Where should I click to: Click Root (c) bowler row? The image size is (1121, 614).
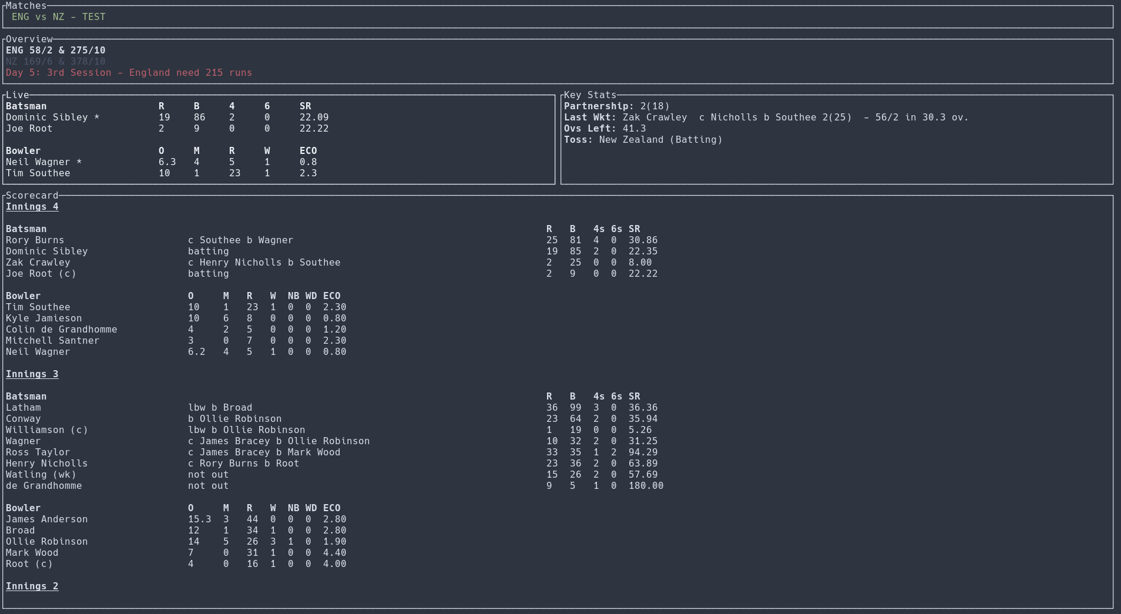pyautogui.click(x=176, y=564)
